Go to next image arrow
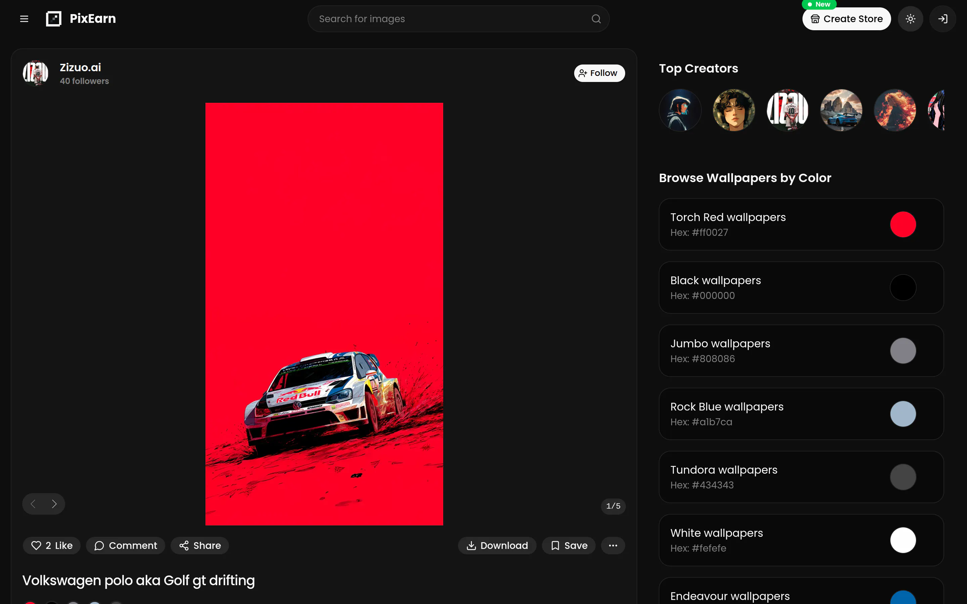Screen dimensions: 967x604 [54, 504]
